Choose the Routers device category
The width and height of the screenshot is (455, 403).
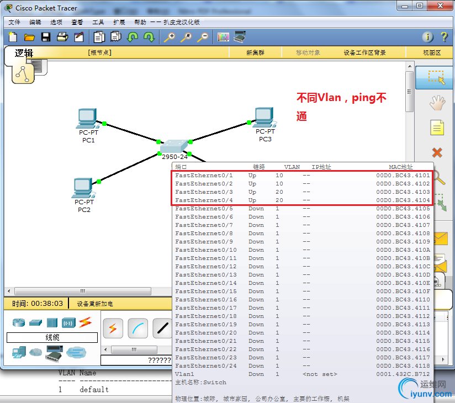point(19,322)
